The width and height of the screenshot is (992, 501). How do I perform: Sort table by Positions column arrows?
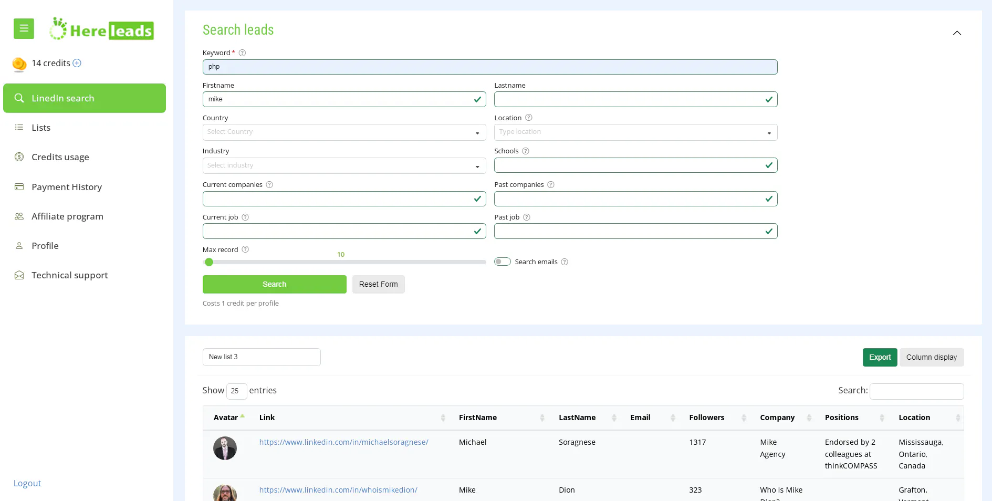(x=882, y=418)
